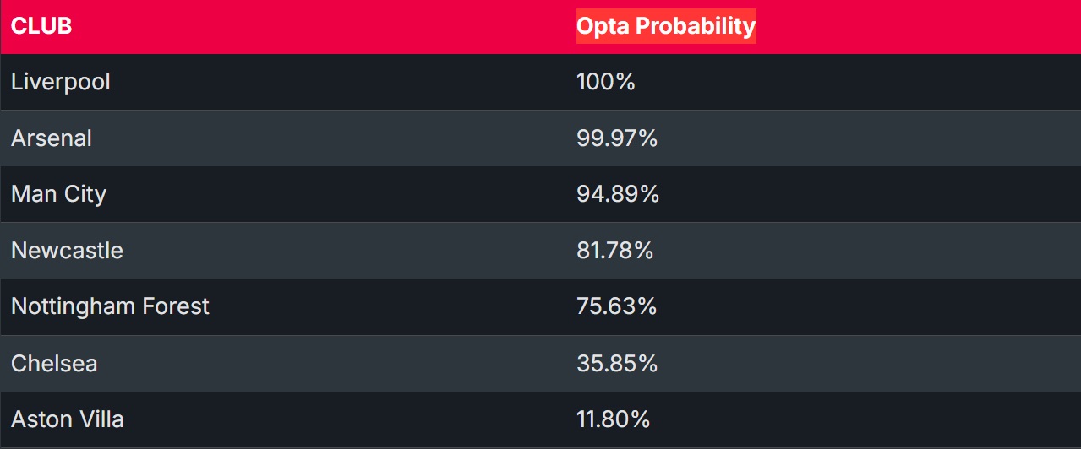The width and height of the screenshot is (1081, 449).
Task: Click the 81.78% probability value
Action: 615,251
